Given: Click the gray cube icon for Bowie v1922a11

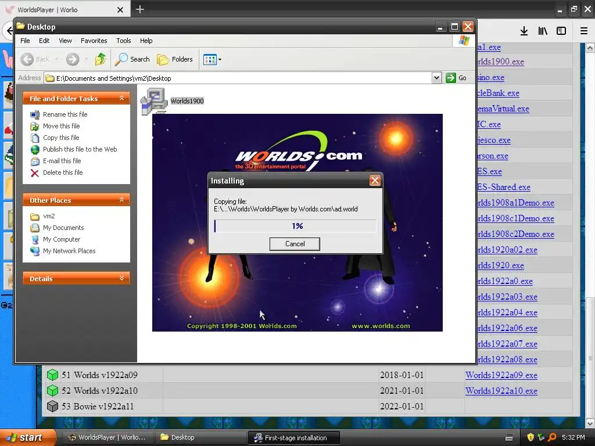Looking at the screenshot, I should click(x=52, y=406).
